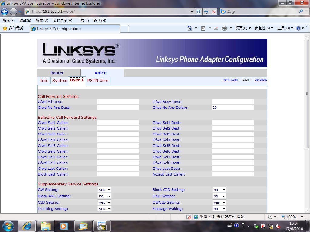The height and width of the screenshot is (232, 310).
Task: Open Block CID Setting dropdown
Action: tap(219, 190)
